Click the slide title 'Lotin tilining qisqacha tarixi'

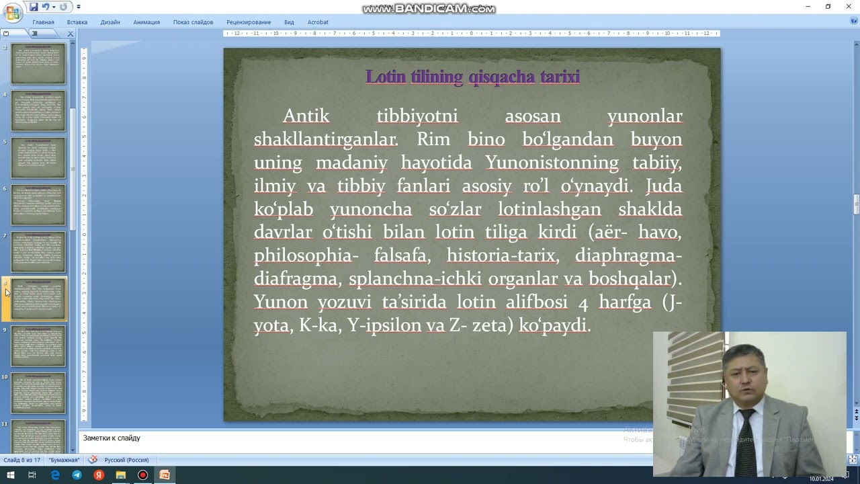point(472,77)
